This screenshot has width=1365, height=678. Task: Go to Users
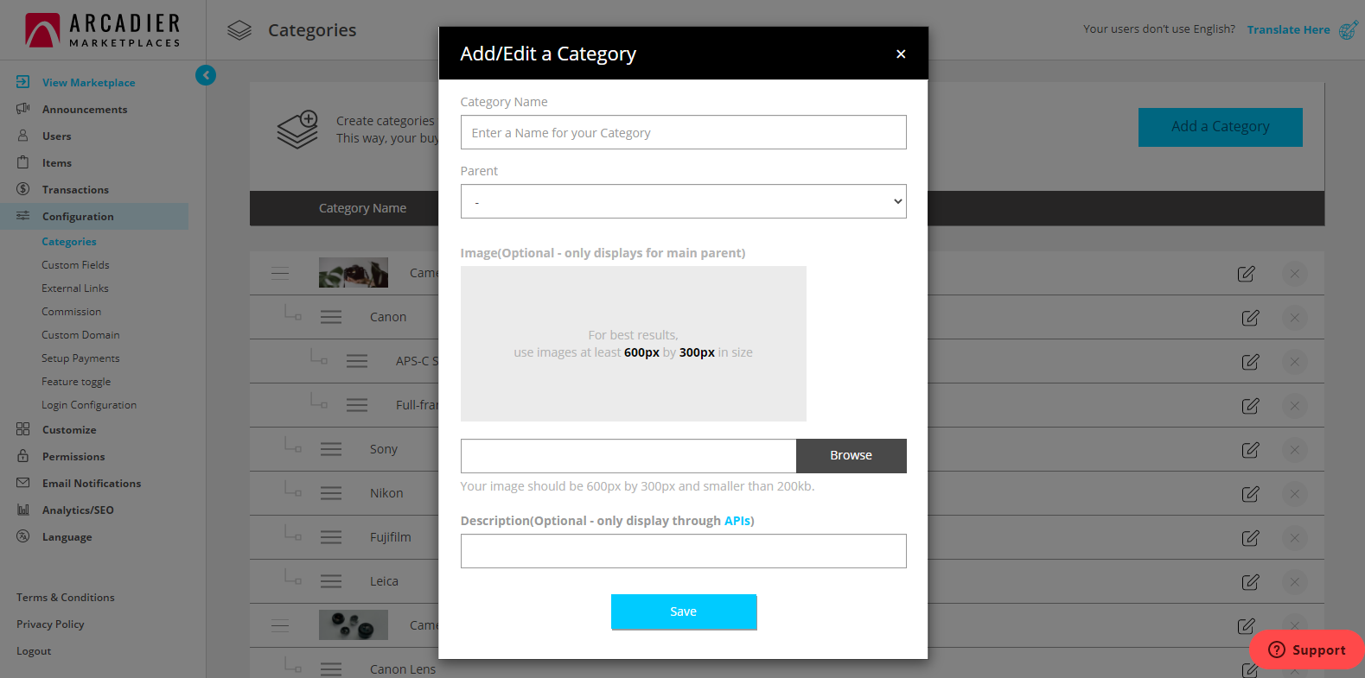click(57, 136)
